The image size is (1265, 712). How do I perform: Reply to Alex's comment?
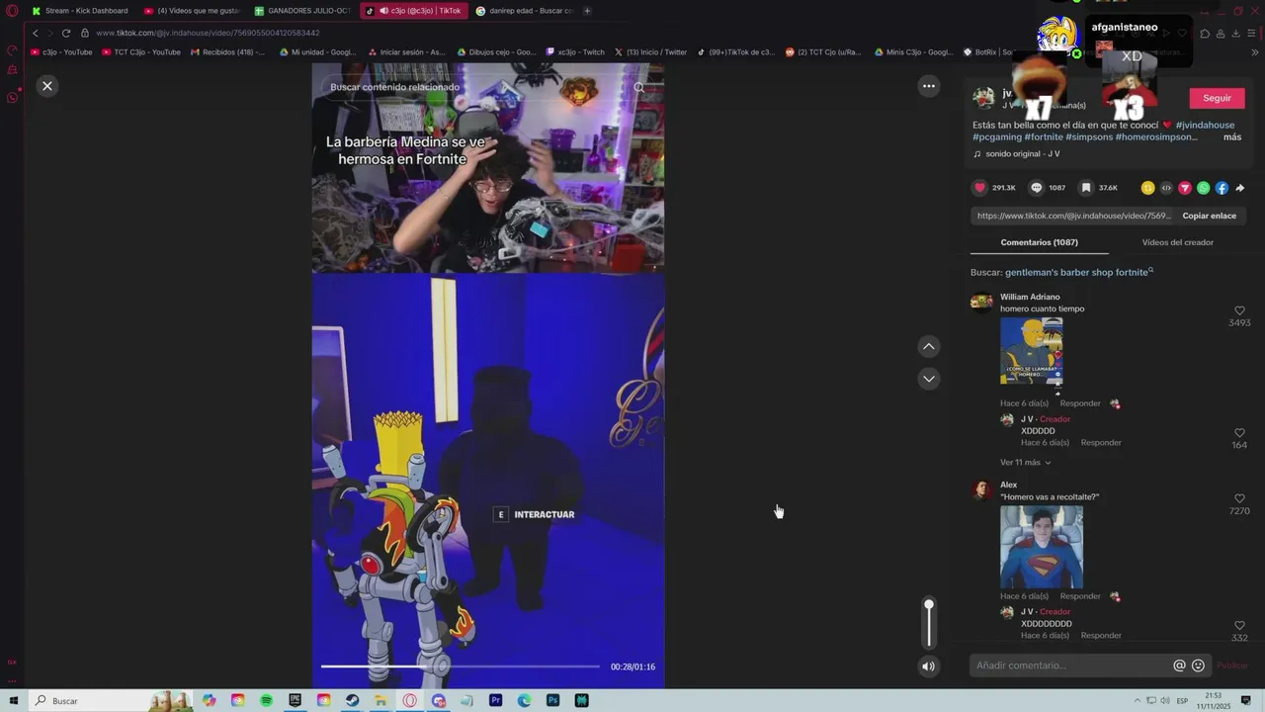pos(1079,596)
